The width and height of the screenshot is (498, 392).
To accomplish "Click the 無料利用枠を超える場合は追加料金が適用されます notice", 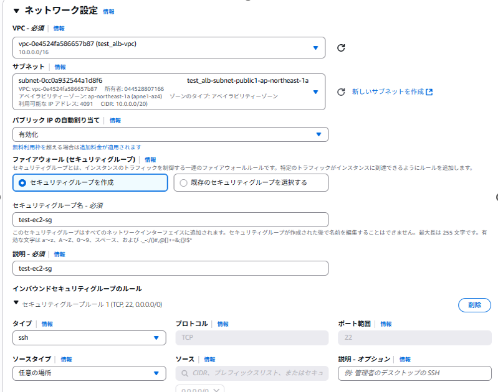I will (77, 147).
